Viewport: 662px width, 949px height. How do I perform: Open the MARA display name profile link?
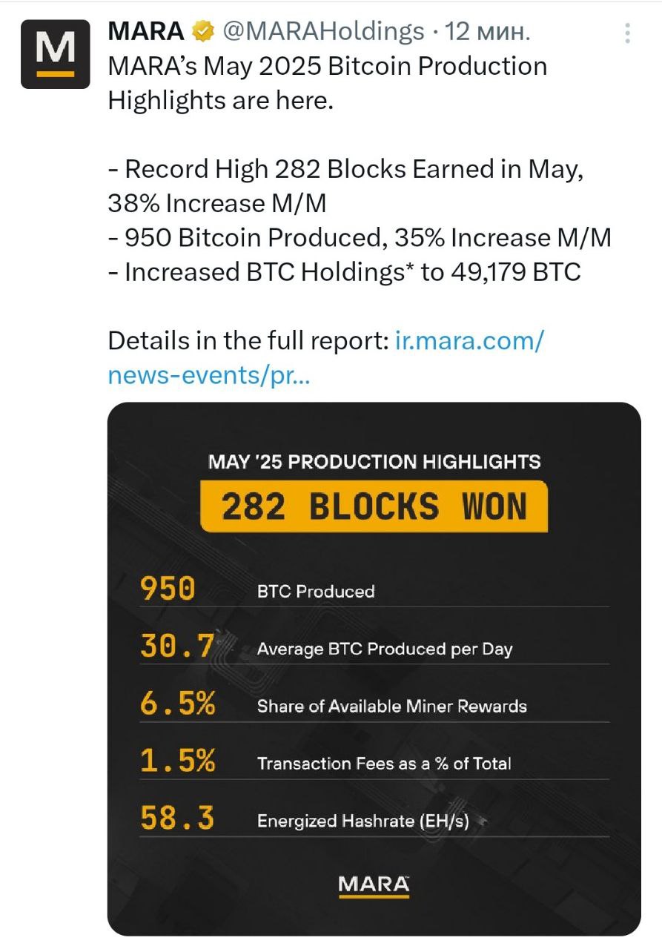click(x=146, y=31)
